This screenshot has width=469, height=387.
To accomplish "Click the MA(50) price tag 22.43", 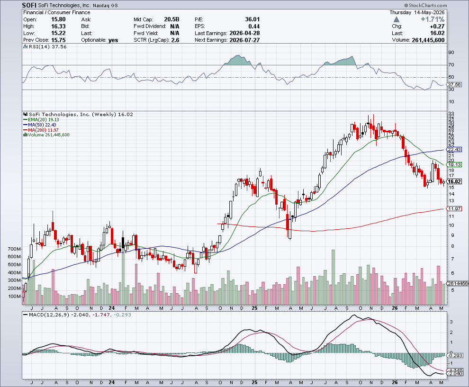I will pos(454,149).
